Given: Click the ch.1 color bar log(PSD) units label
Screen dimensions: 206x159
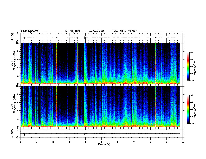Looking at the screenshot, I should (x=195, y=68).
